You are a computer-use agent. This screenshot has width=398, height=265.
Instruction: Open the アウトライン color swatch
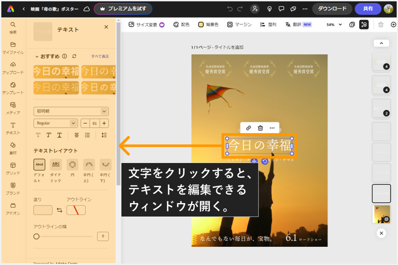point(76,210)
